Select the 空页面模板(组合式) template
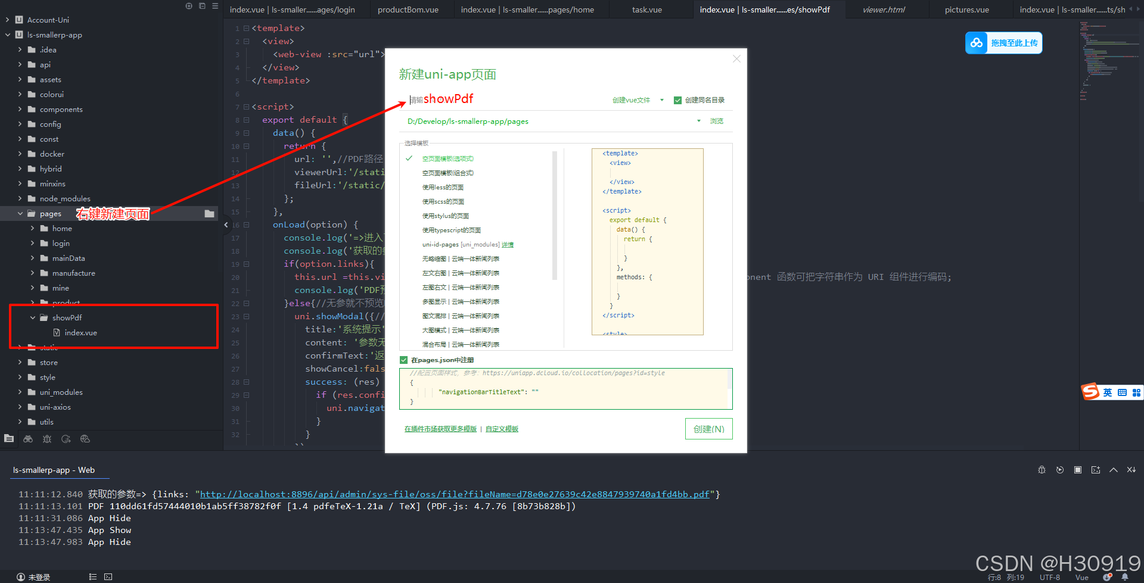Screen dimensions: 1144x583 click(447, 173)
